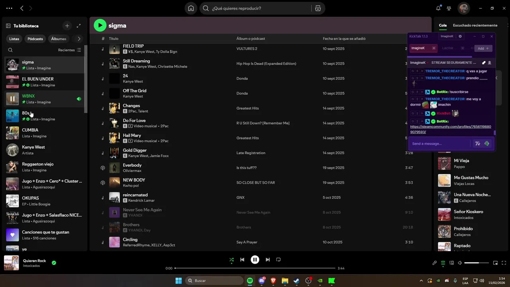
Task: Open KickTalk chatters list icon
Action: click(x=490, y=63)
